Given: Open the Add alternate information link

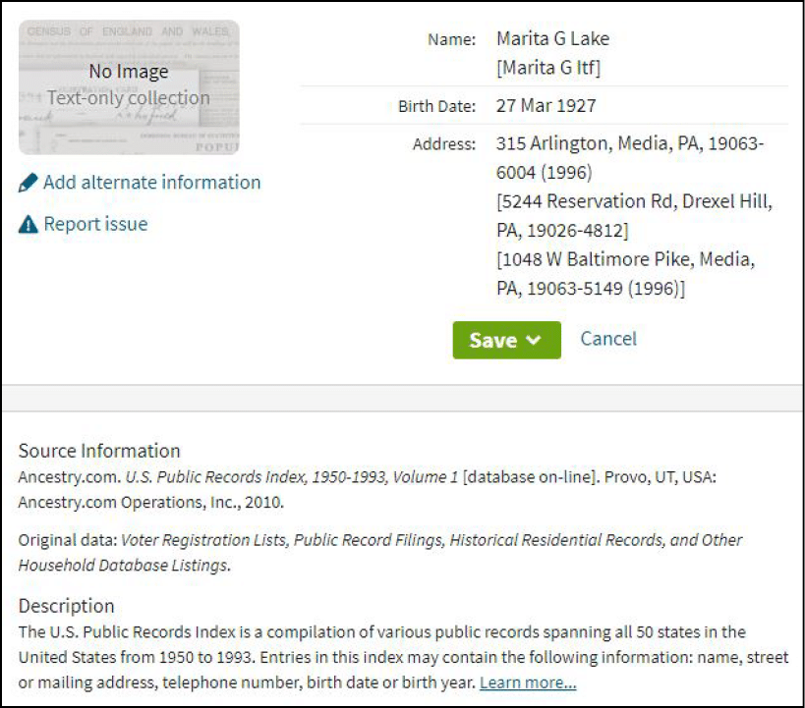Looking at the screenshot, I should pyautogui.click(x=152, y=183).
